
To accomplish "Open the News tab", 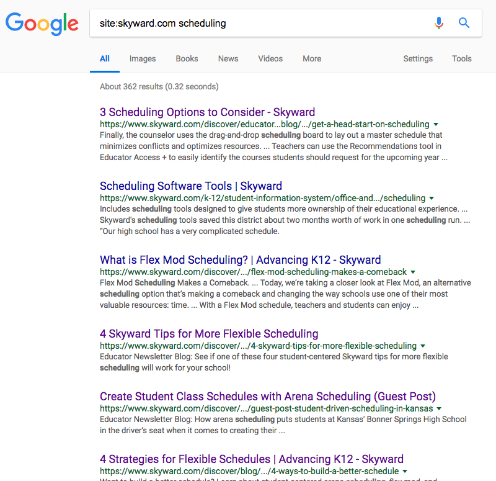I will point(228,58).
